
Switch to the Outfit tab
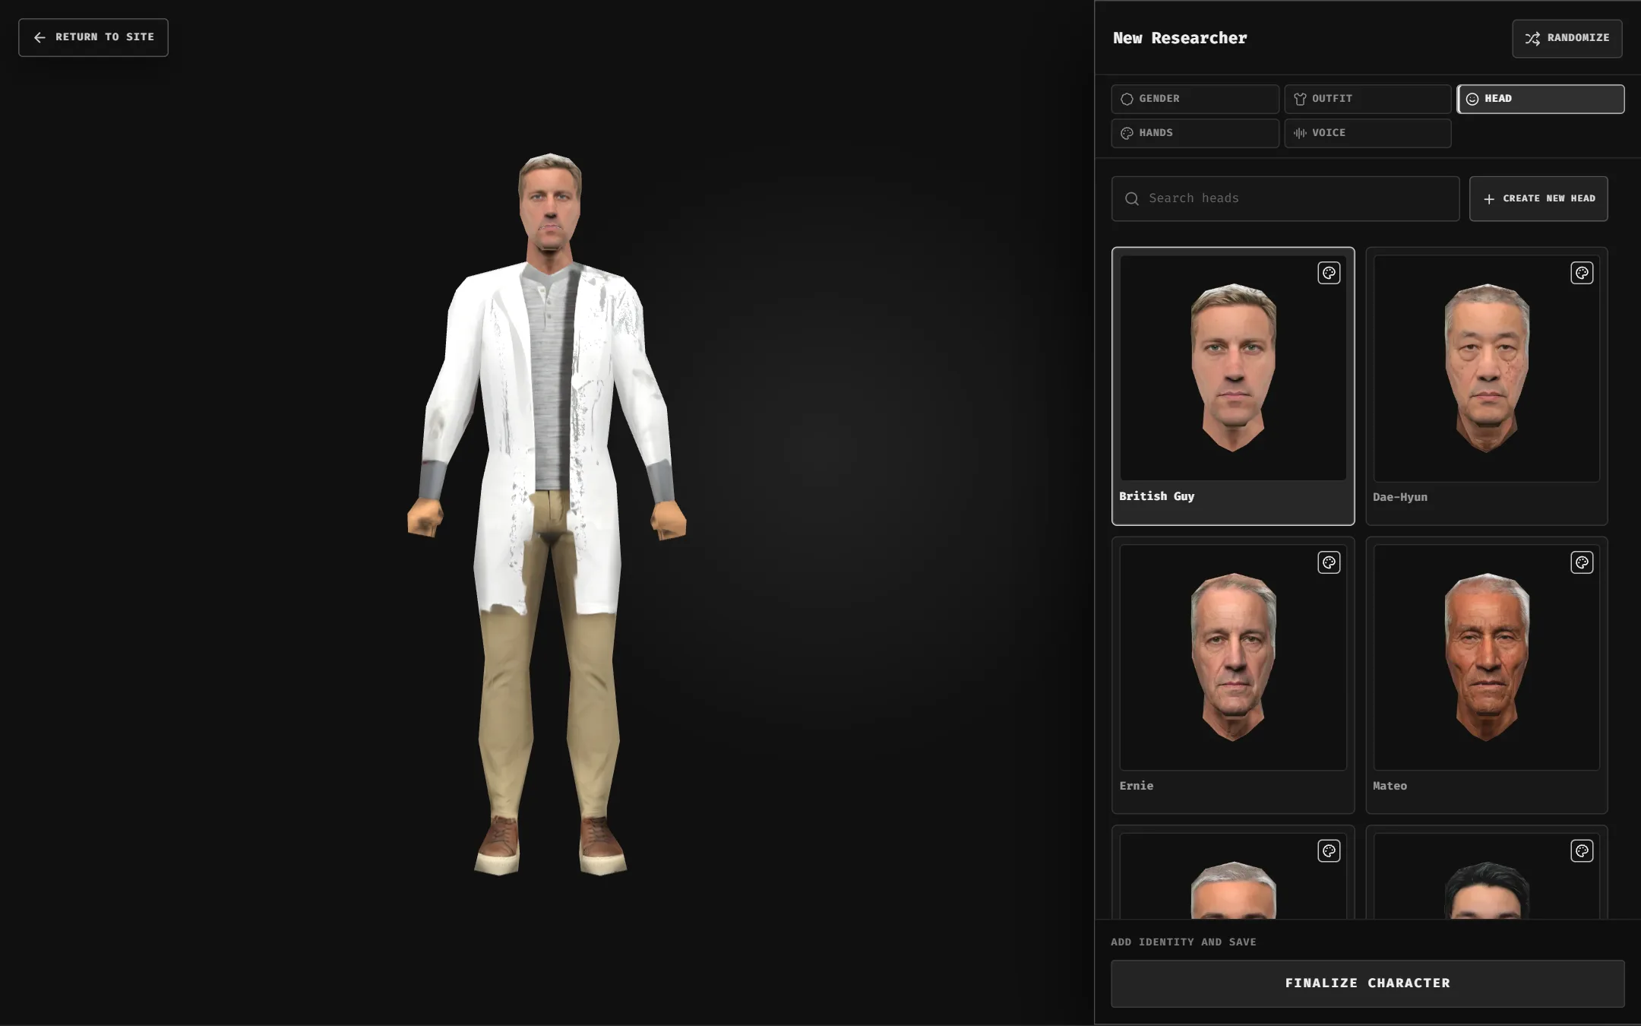1367,99
